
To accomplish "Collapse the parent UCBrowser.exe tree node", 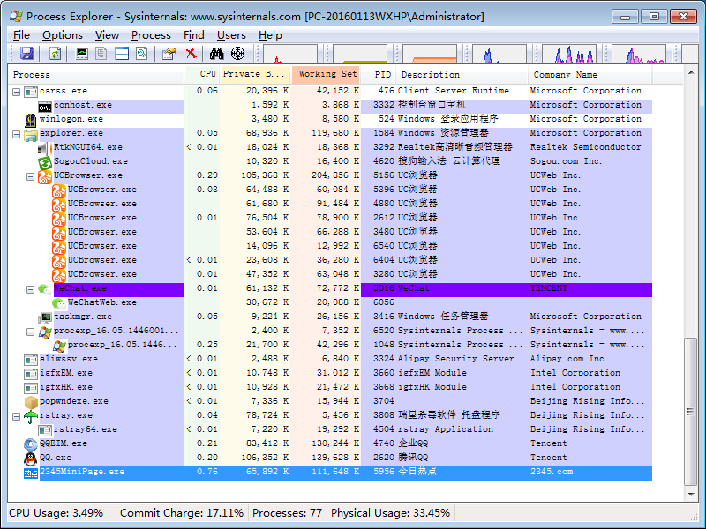I will pos(30,176).
